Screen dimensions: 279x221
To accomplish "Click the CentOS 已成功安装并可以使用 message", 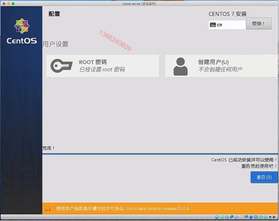I will (x=244, y=160).
